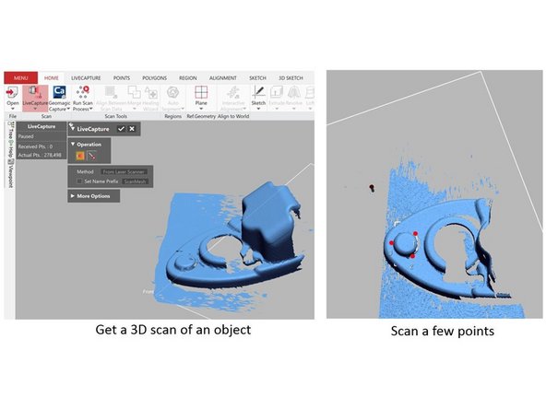This screenshot has width=546, height=409.
Task: Switch to the LIVECAPTURE ribbon tab
Action: tap(86, 78)
